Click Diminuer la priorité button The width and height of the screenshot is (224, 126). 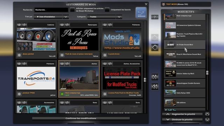click(182, 120)
